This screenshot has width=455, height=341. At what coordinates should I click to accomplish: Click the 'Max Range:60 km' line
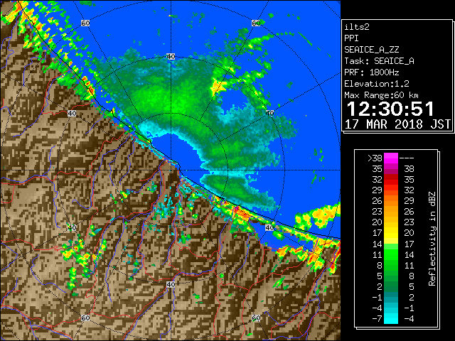coord(381,95)
